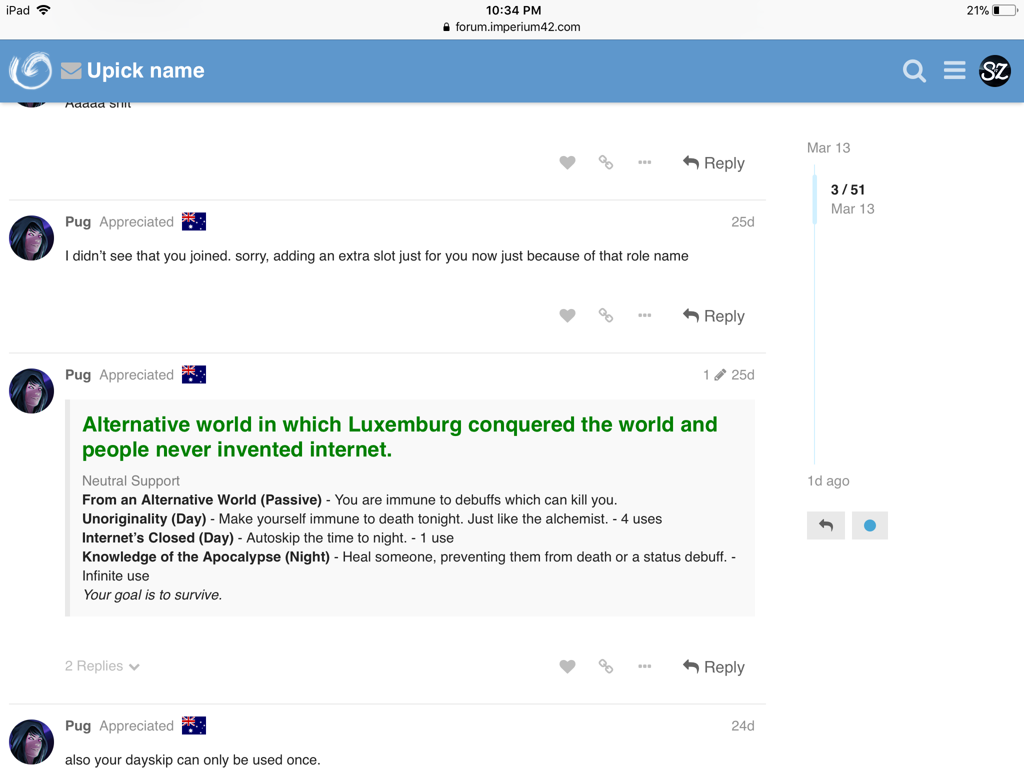
Task: Jump to latest post via "1d ago"
Action: click(828, 481)
